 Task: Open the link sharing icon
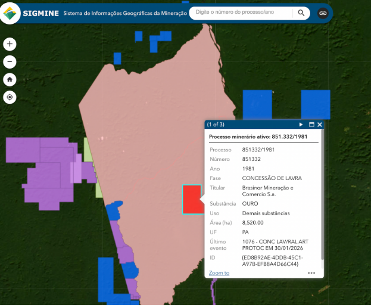tap(323, 13)
